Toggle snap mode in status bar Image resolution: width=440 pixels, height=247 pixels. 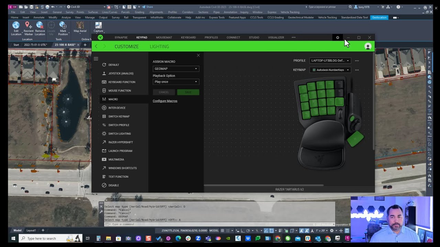pos(228,231)
